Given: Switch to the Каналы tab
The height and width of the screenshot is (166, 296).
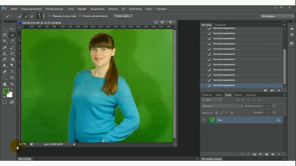Looking at the screenshot, I should (238, 95).
